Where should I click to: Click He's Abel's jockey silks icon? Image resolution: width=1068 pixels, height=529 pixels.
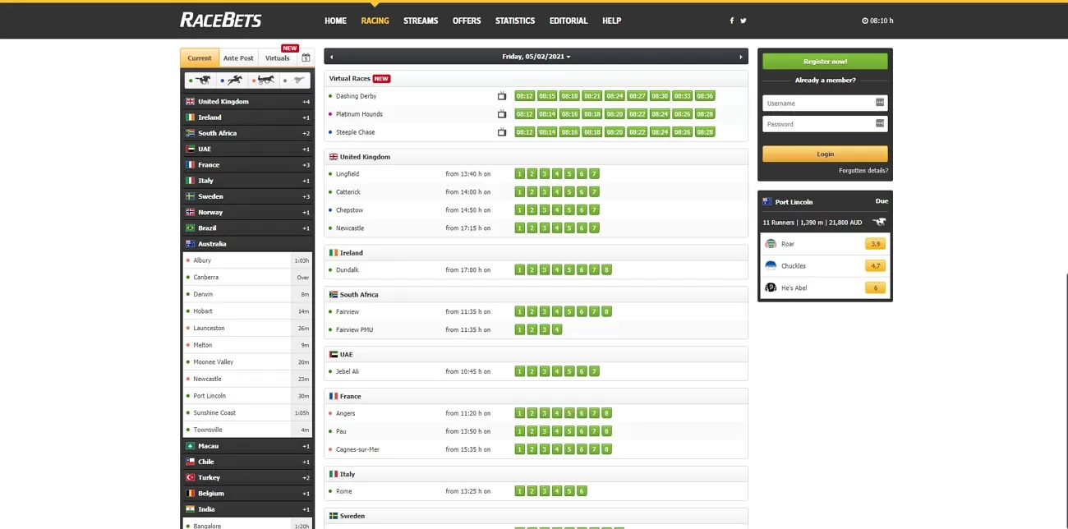pos(771,287)
